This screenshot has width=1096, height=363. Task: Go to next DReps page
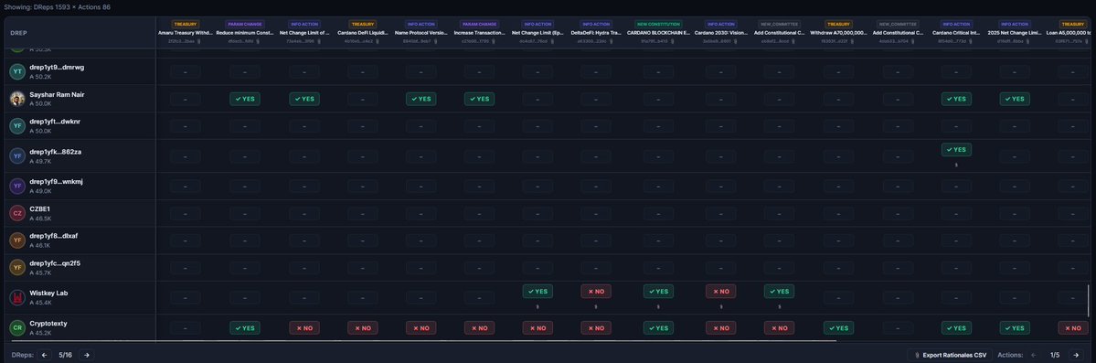87,355
